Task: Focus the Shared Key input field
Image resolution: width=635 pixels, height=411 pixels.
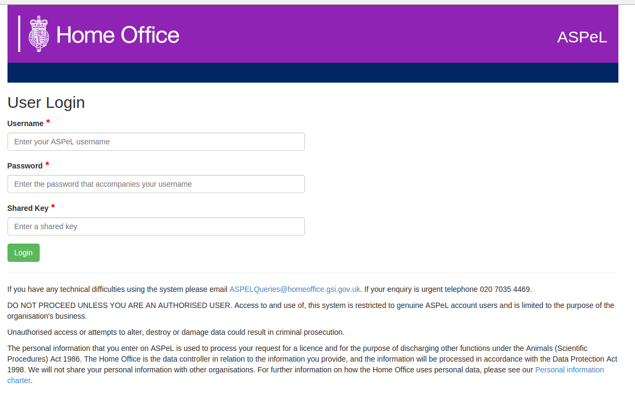Action: [156, 226]
